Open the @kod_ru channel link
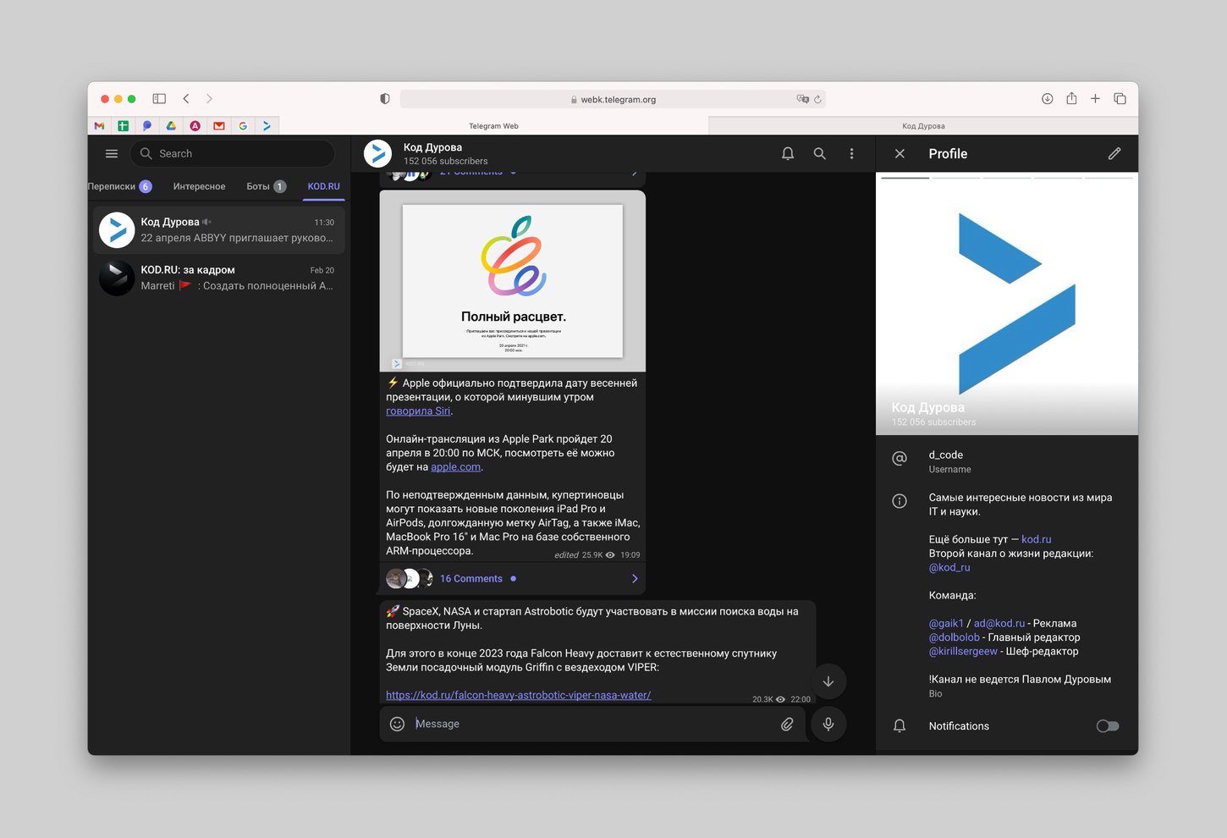The width and height of the screenshot is (1227, 838). click(949, 568)
